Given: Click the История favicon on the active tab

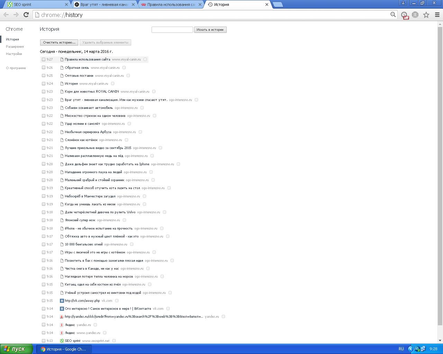Looking at the screenshot, I should [x=210, y=4].
